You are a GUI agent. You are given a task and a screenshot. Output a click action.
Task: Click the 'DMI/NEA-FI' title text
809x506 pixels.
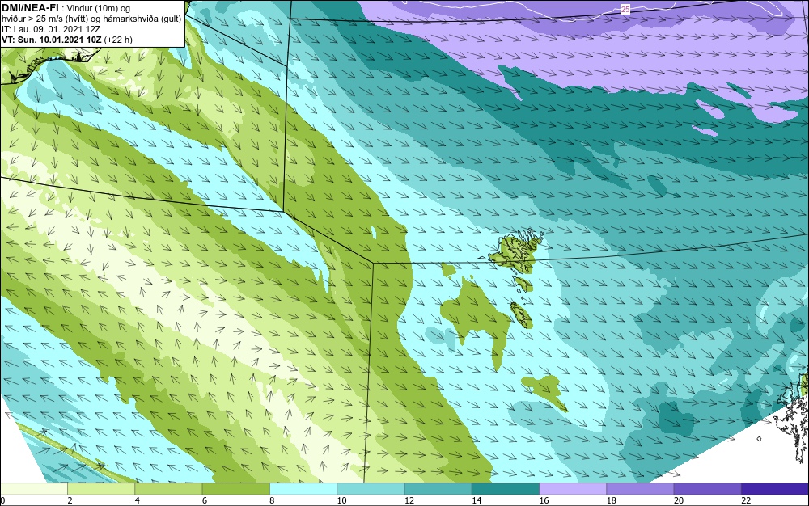(x=30, y=8)
